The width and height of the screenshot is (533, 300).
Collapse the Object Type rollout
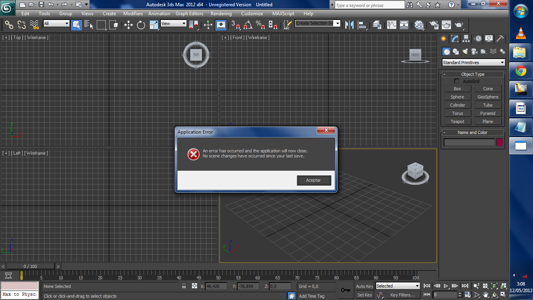click(x=473, y=74)
